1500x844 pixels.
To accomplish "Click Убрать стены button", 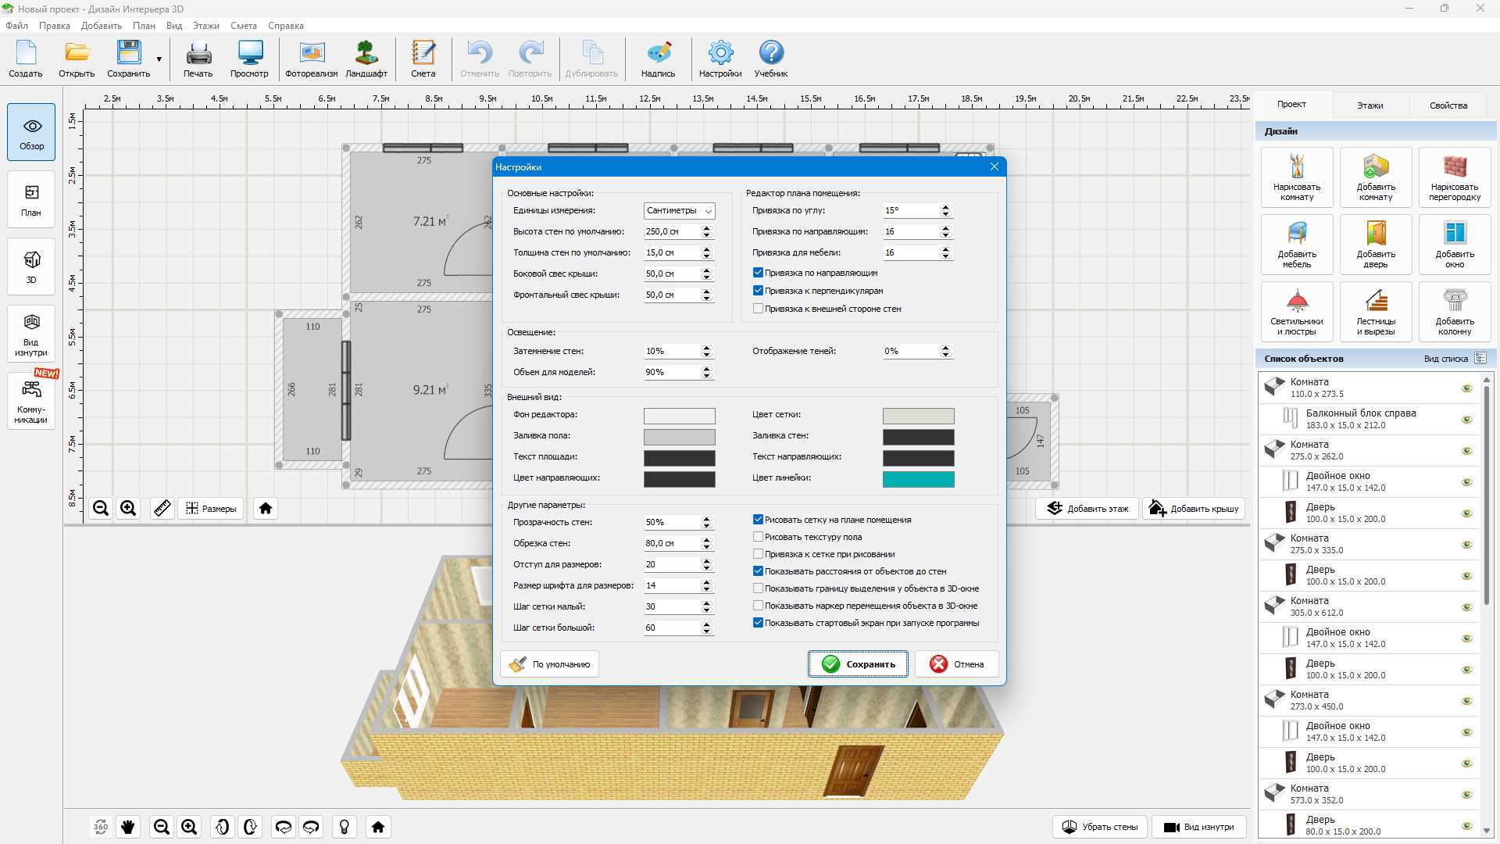I will click(1099, 827).
